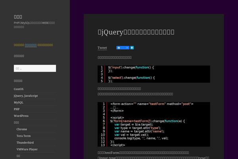Click the closing </form> code line
Screen dimensions: 238x159
coord(117,111)
